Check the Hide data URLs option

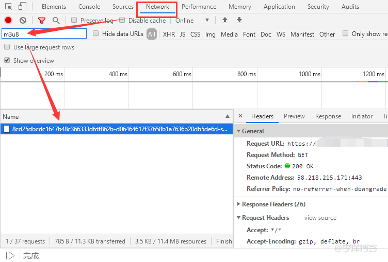96,33
